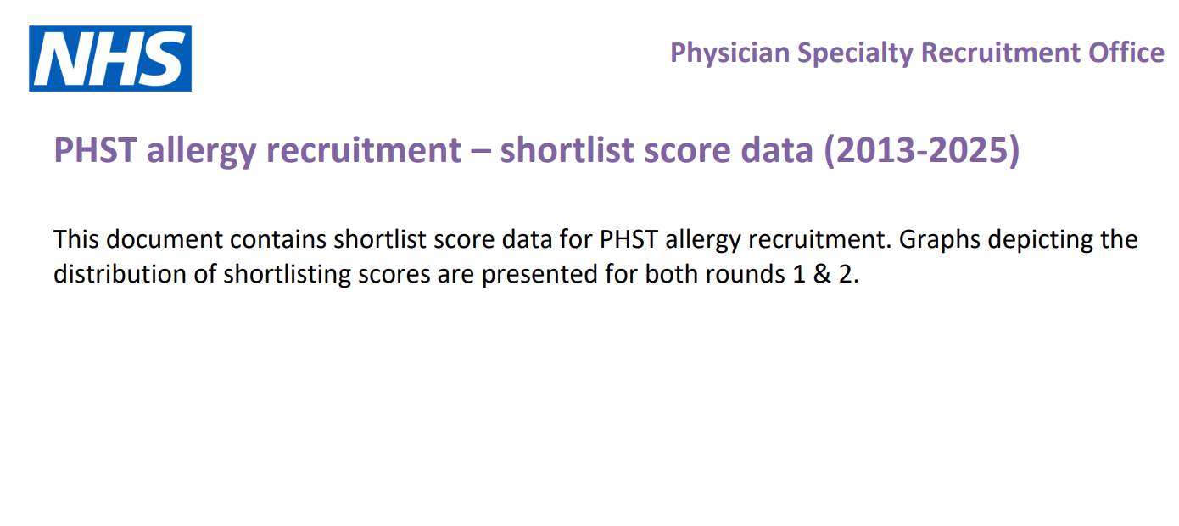Click the NHS logo
Screen dimensions: 1179x526
pyautogui.click(x=110, y=59)
